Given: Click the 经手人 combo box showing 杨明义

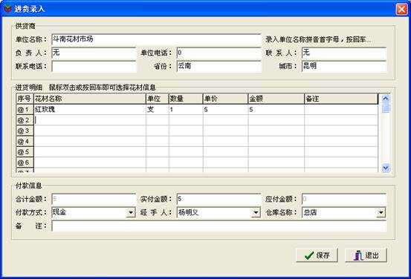Looking at the screenshot, I should tap(219, 212).
